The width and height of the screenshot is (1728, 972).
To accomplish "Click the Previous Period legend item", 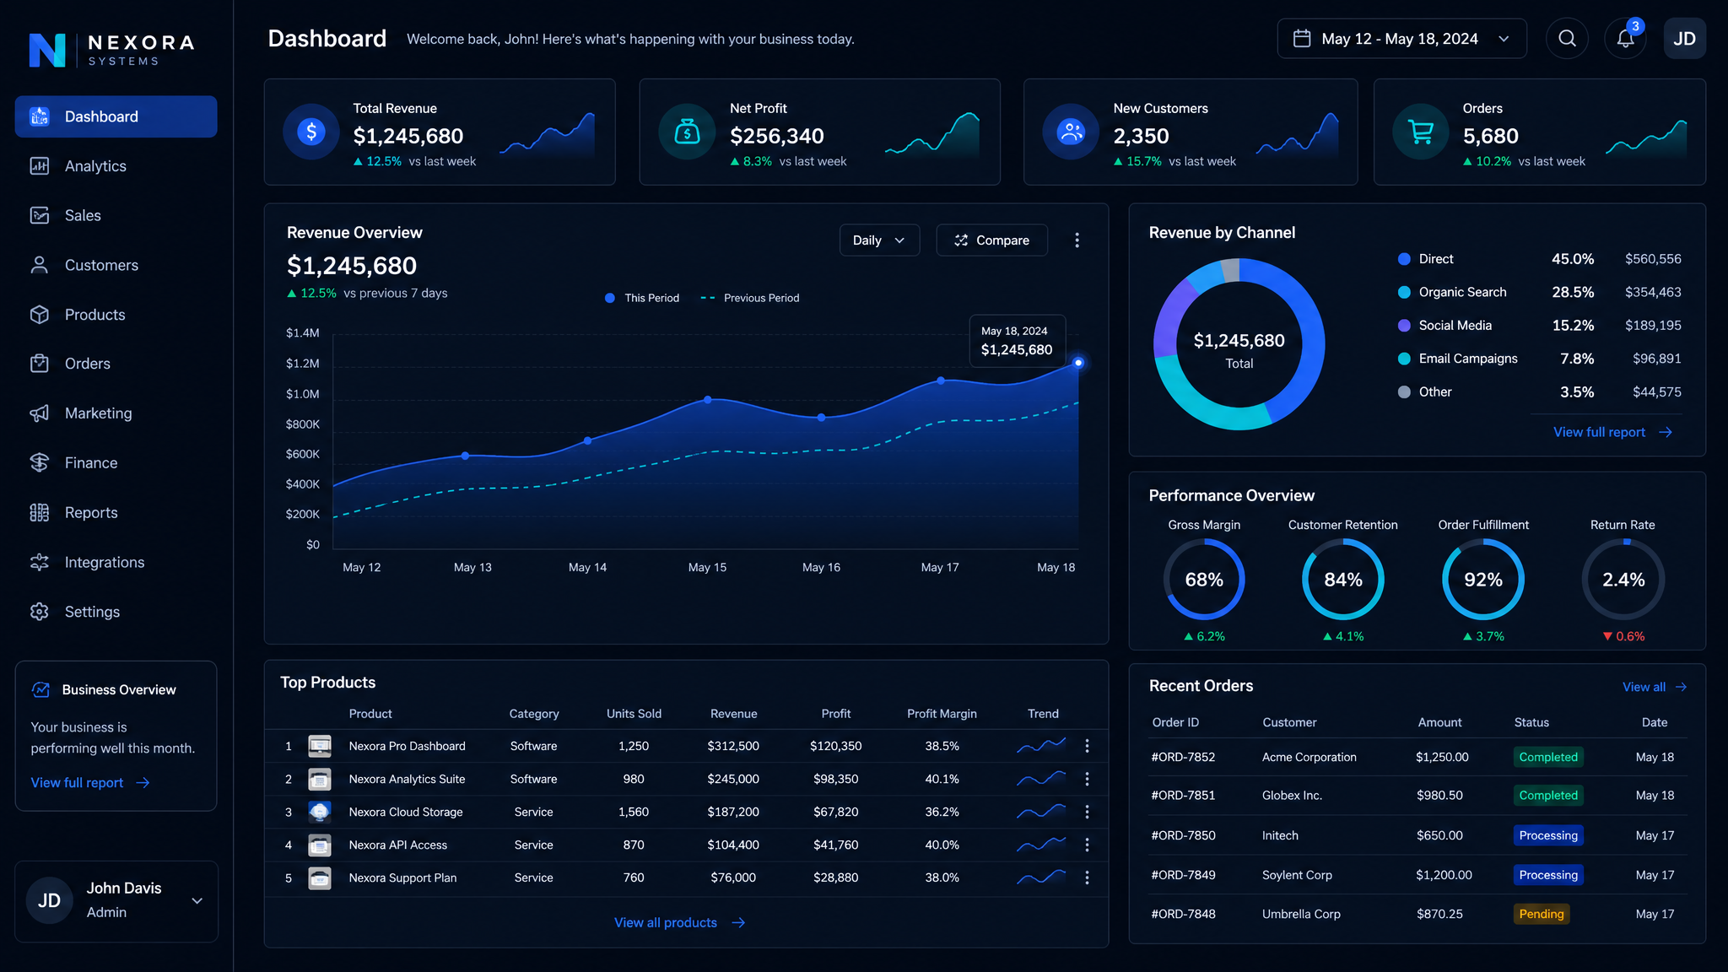I will pos(750,298).
